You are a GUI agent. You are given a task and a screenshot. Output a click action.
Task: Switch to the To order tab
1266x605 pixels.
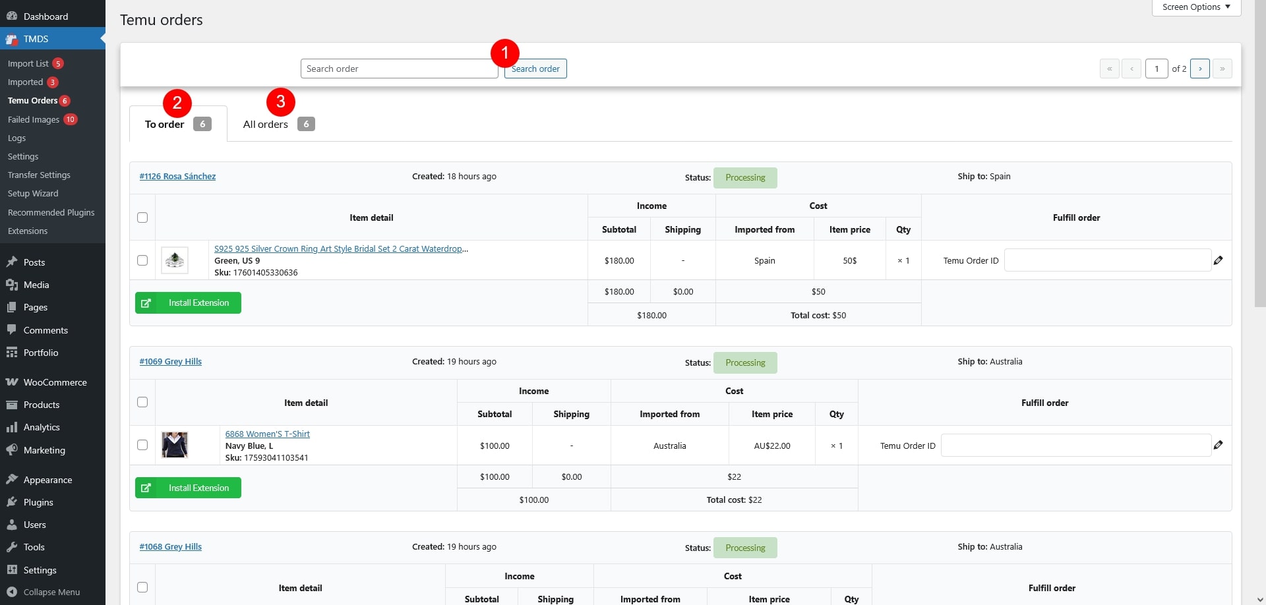(178, 124)
